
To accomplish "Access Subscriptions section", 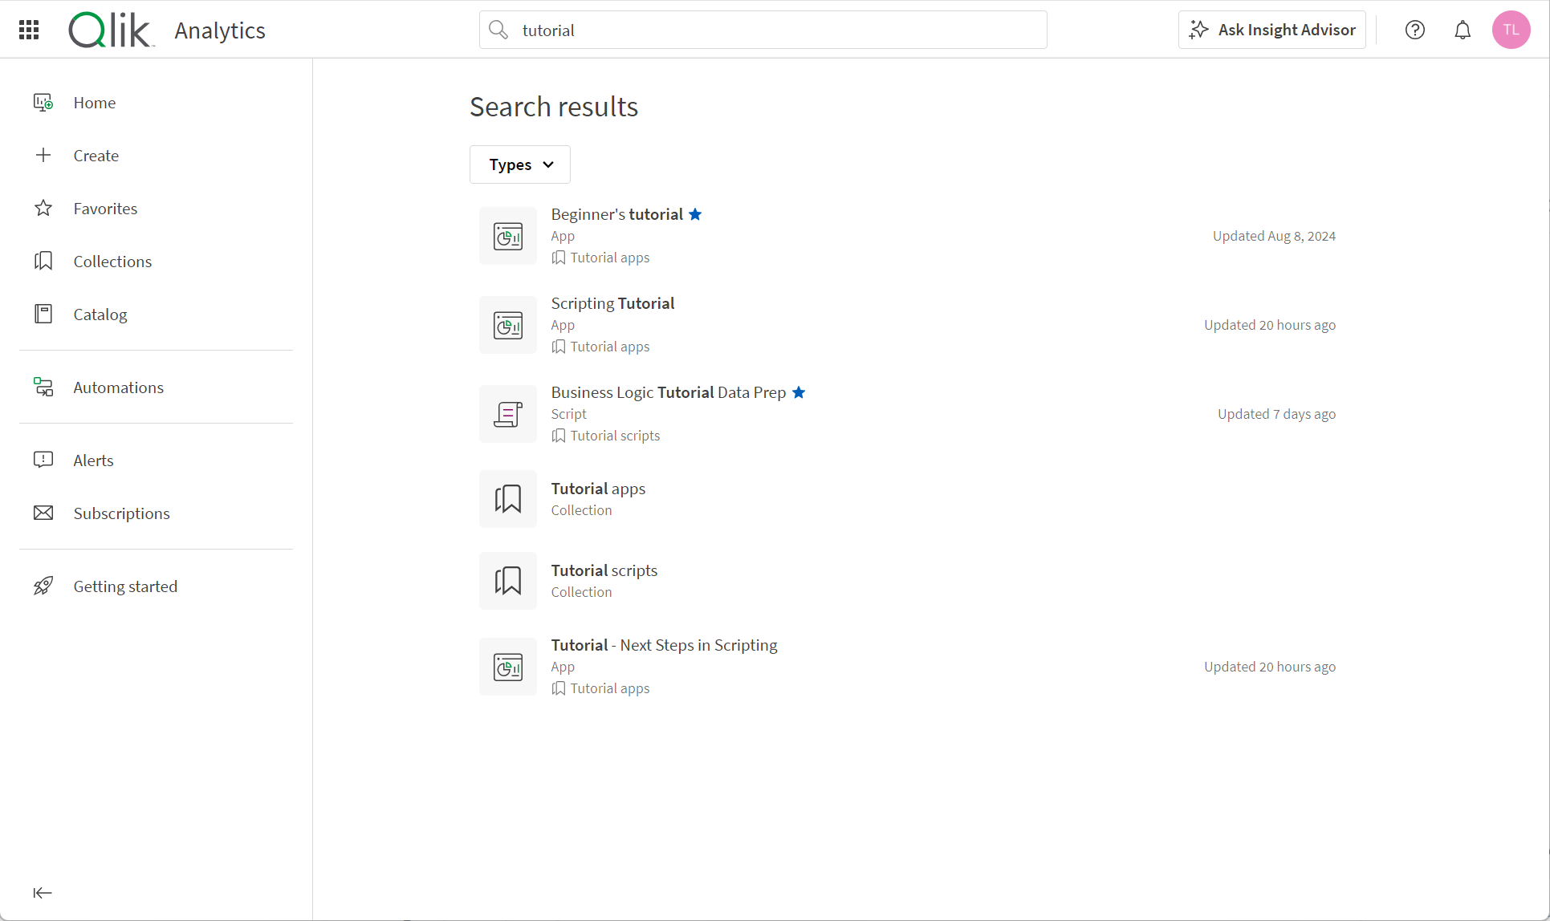I will 122,512.
